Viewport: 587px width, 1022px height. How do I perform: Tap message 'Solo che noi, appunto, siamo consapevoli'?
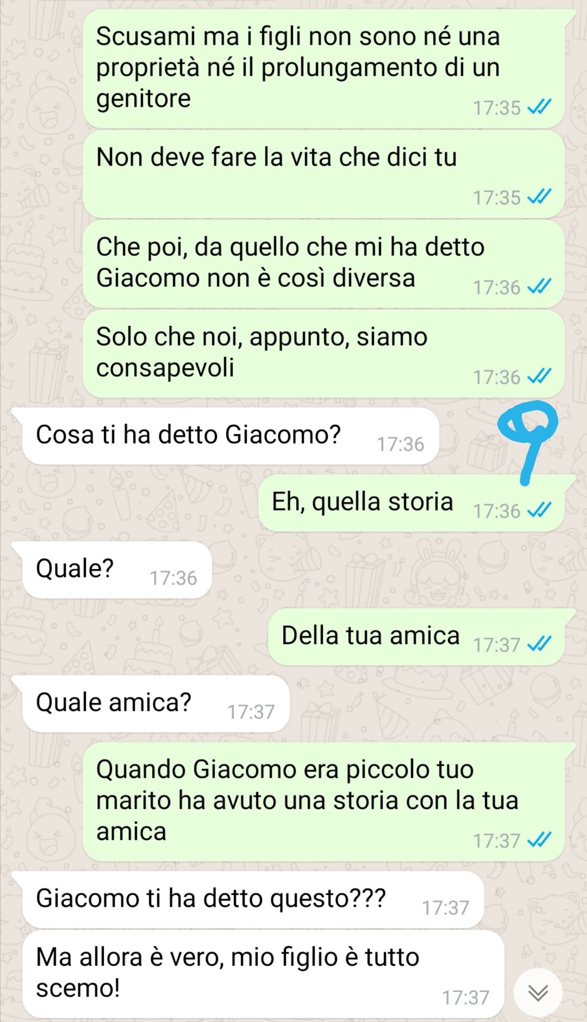[323, 354]
